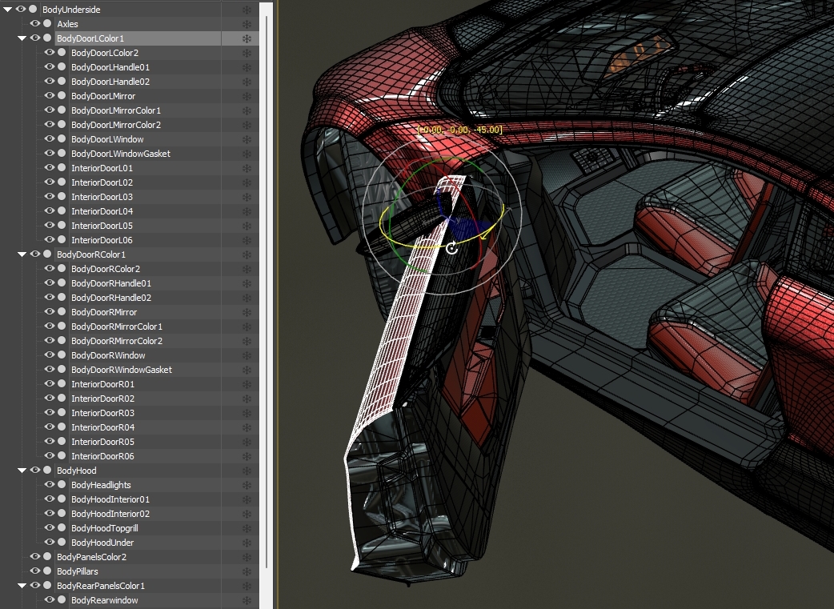This screenshot has width=834, height=609.
Task: Click freeze icon for InteriorDoorR04
Action: 247,427
